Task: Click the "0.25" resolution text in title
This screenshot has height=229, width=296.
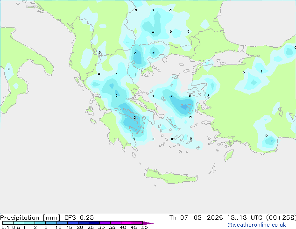Action: [x=87, y=218]
